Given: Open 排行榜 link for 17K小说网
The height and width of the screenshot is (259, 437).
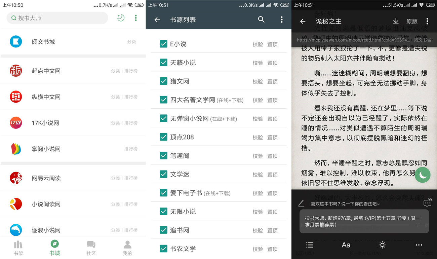Looking at the screenshot, I should pos(131,123).
